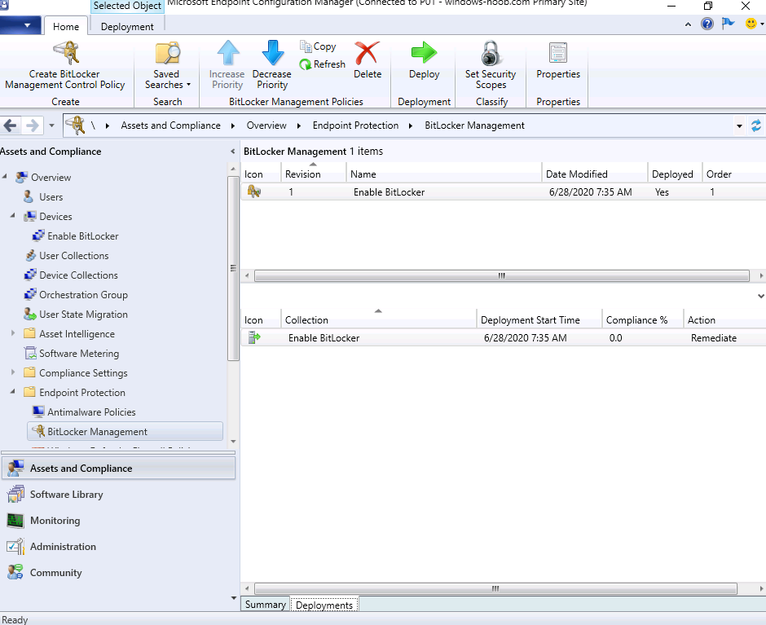766x625 pixels.
Task: Select Software Metering tree item
Action: click(79, 354)
